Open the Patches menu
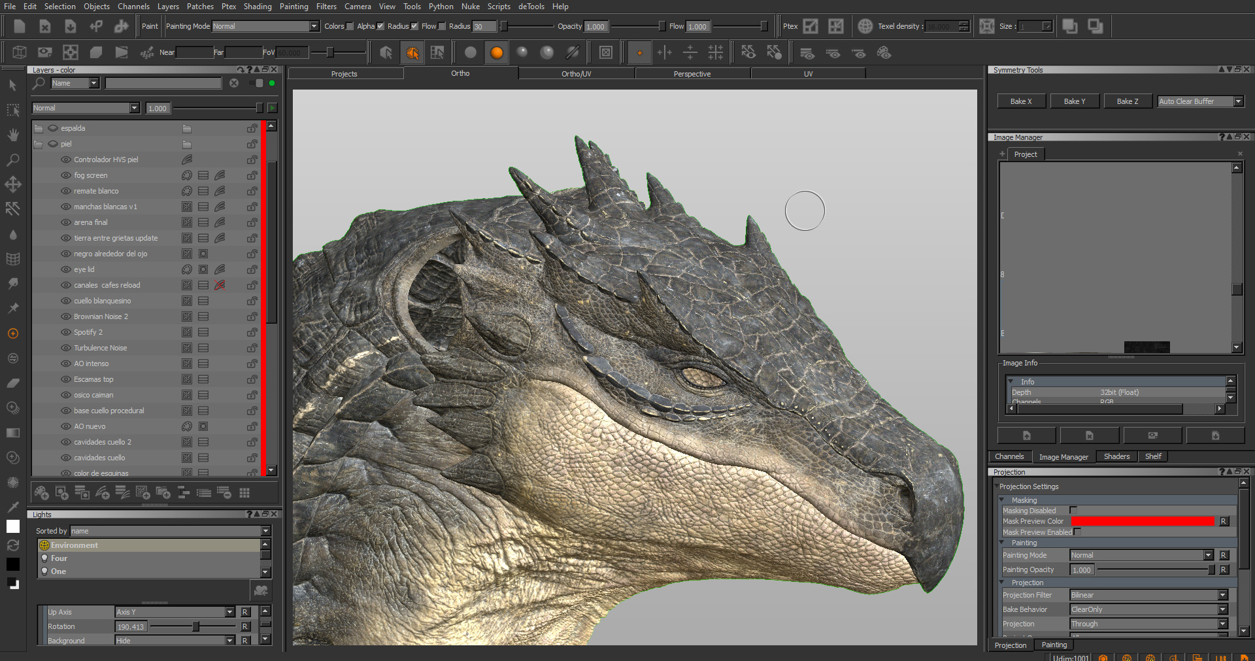The height and width of the screenshot is (661, 1255). pyautogui.click(x=200, y=7)
